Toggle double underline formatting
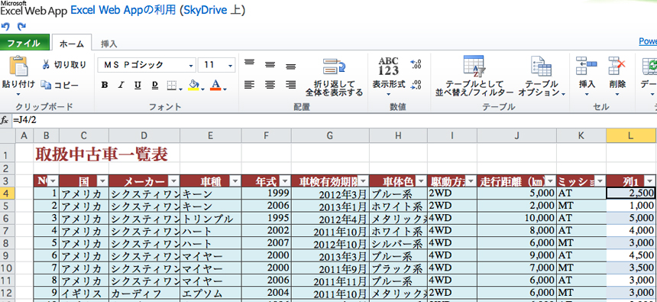 pos(154,85)
